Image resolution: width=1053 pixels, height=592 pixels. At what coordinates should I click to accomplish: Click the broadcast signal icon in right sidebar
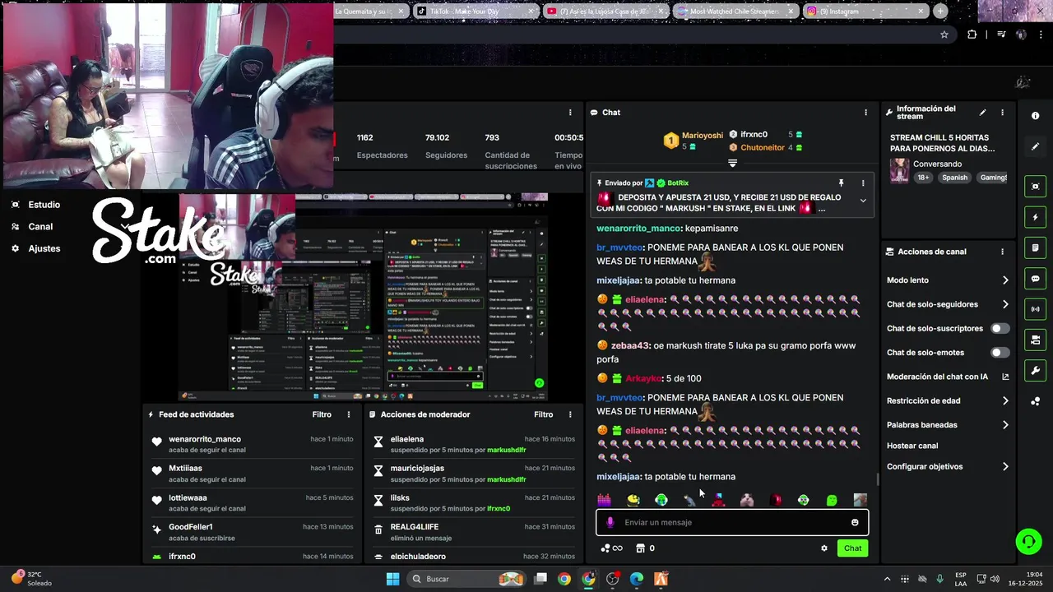coord(1035,309)
